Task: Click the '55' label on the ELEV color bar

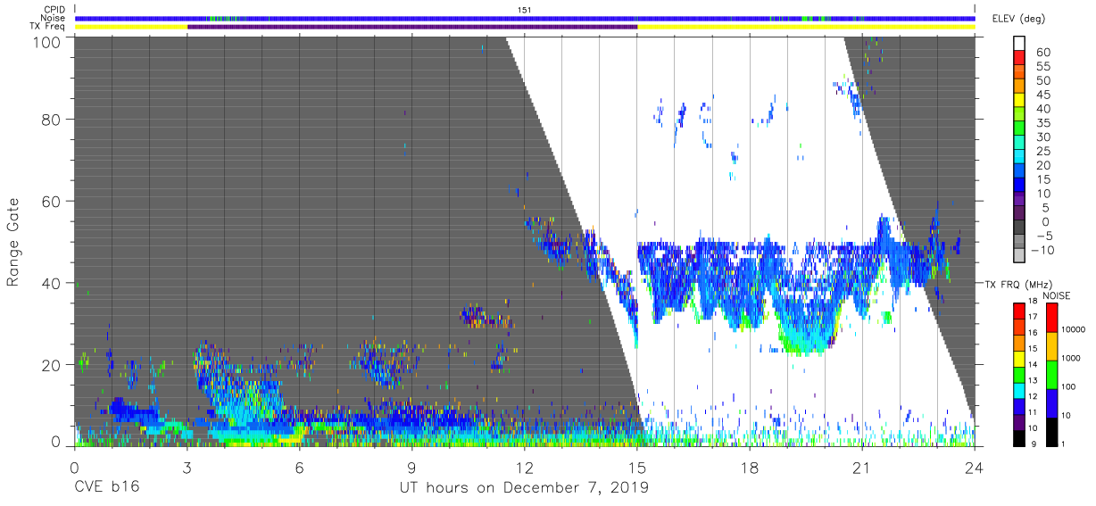Action: point(1043,67)
